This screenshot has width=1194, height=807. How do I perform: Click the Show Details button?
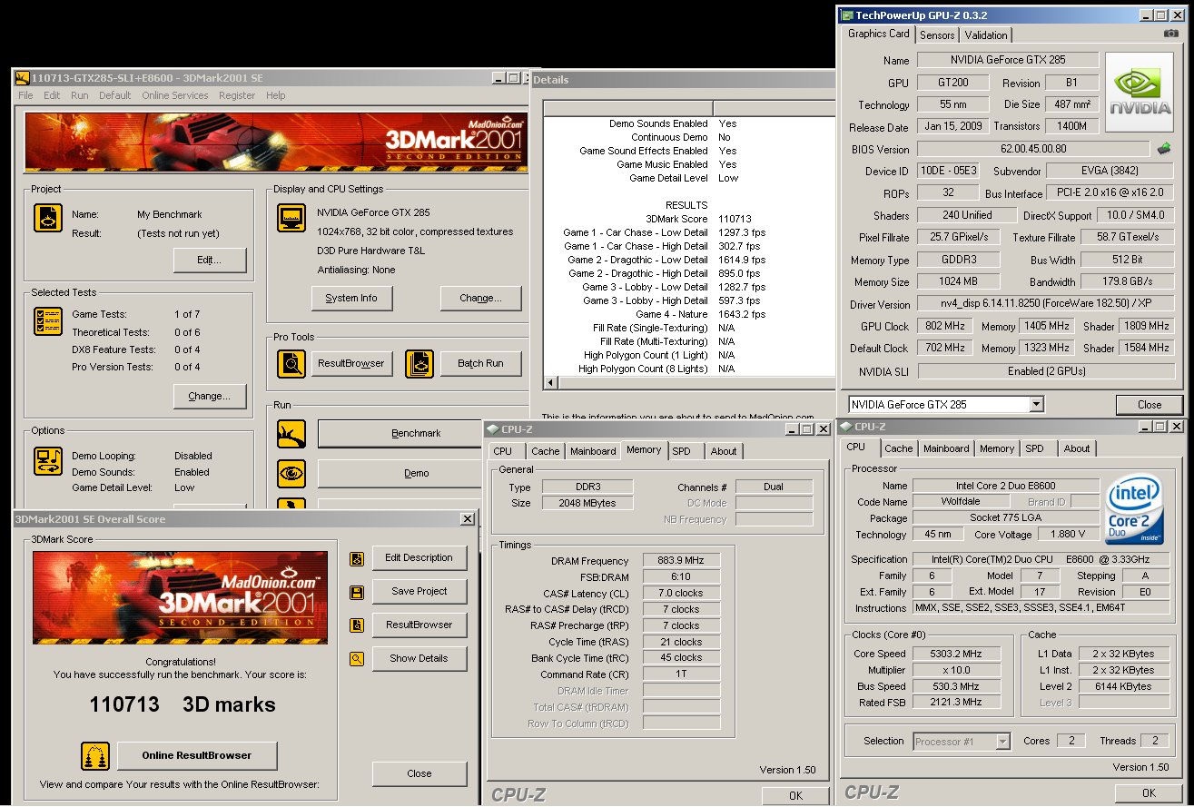(419, 659)
